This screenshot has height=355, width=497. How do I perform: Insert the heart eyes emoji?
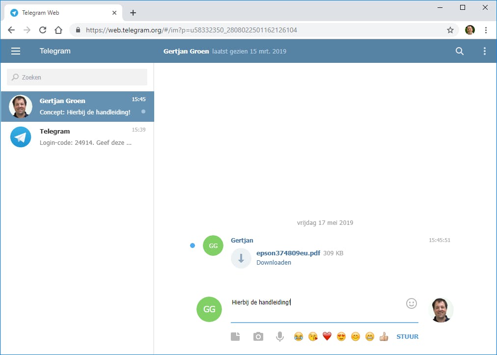(x=341, y=336)
